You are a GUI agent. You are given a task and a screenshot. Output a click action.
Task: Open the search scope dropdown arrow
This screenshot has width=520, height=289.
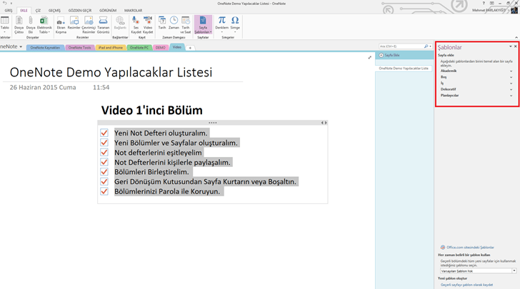[x=430, y=46]
